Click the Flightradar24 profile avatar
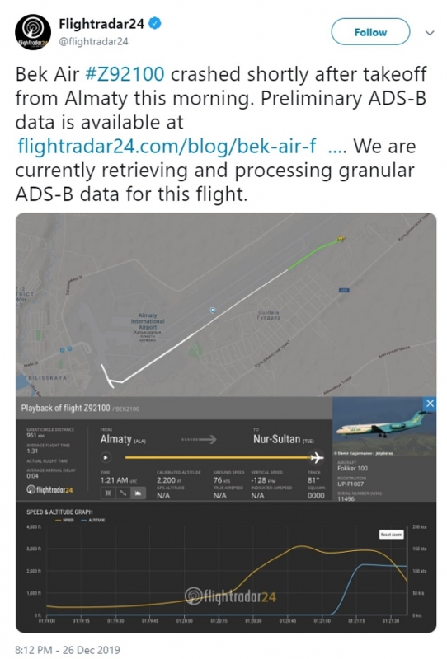 (x=33, y=32)
